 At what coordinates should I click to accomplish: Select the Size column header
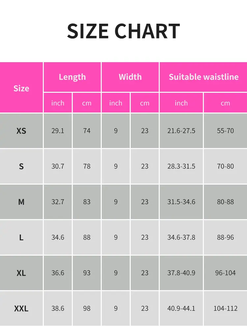(21, 88)
